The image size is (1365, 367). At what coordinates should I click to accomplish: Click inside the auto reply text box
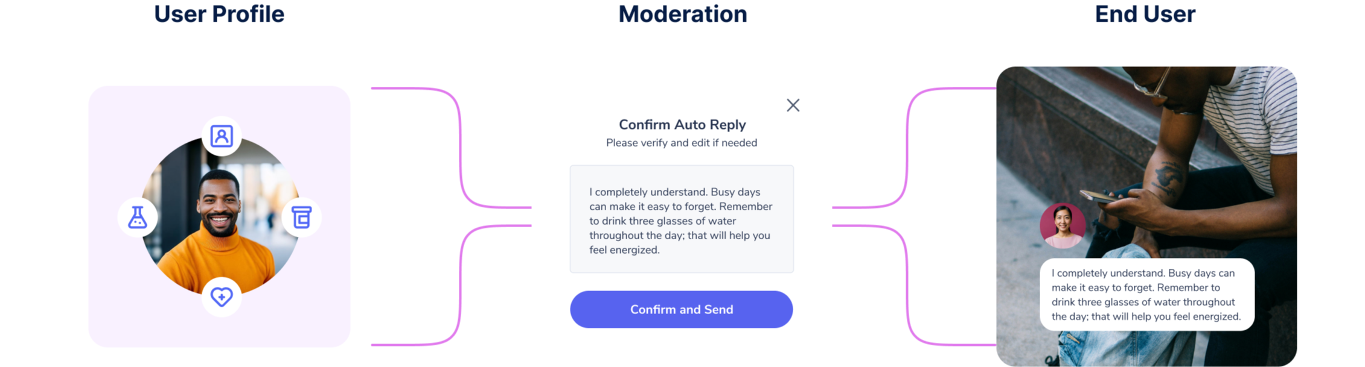coord(681,220)
